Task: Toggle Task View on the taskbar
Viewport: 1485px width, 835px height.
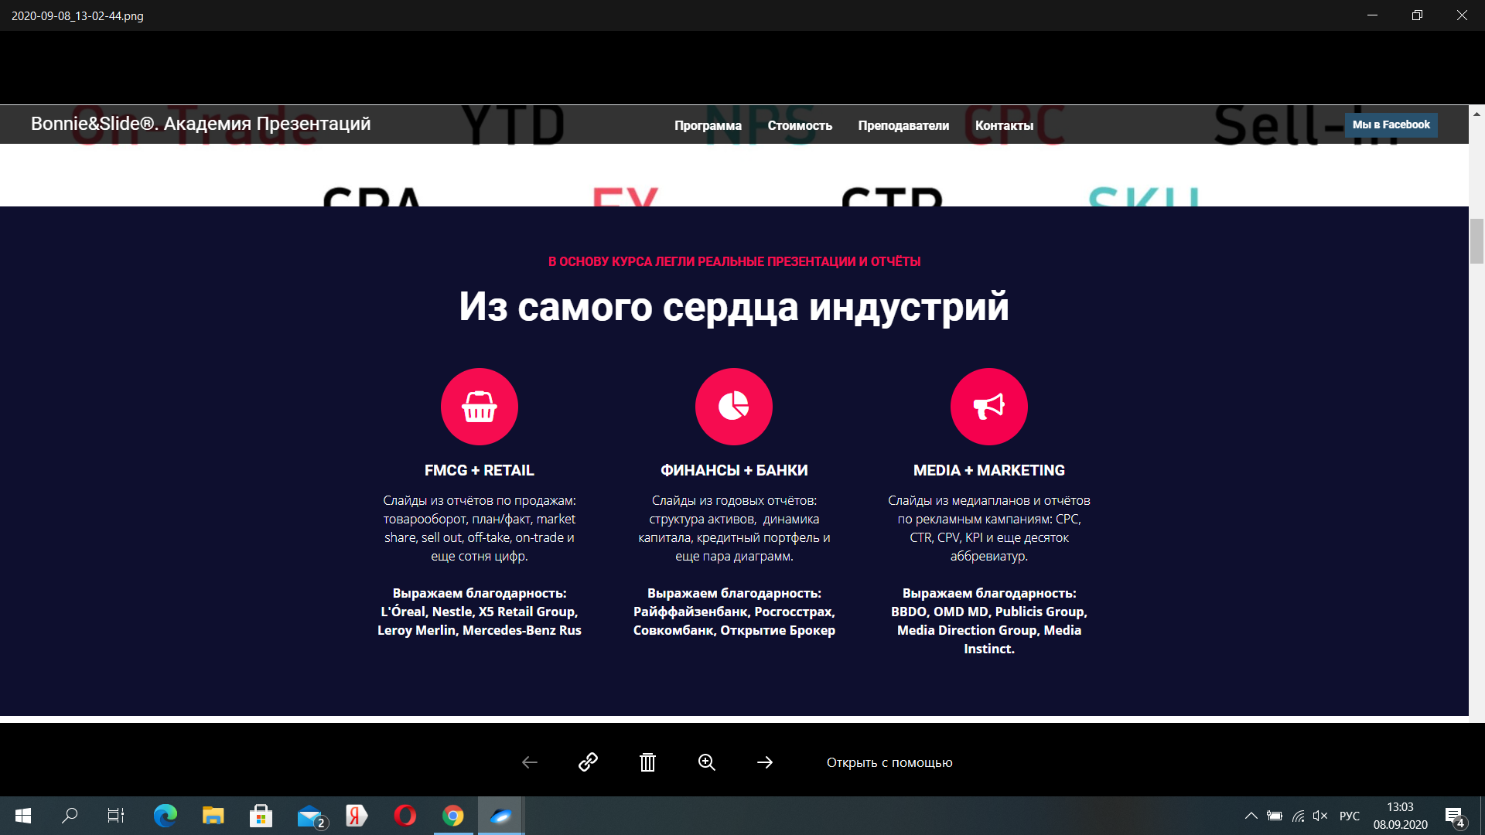Action: [x=115, y=816]
